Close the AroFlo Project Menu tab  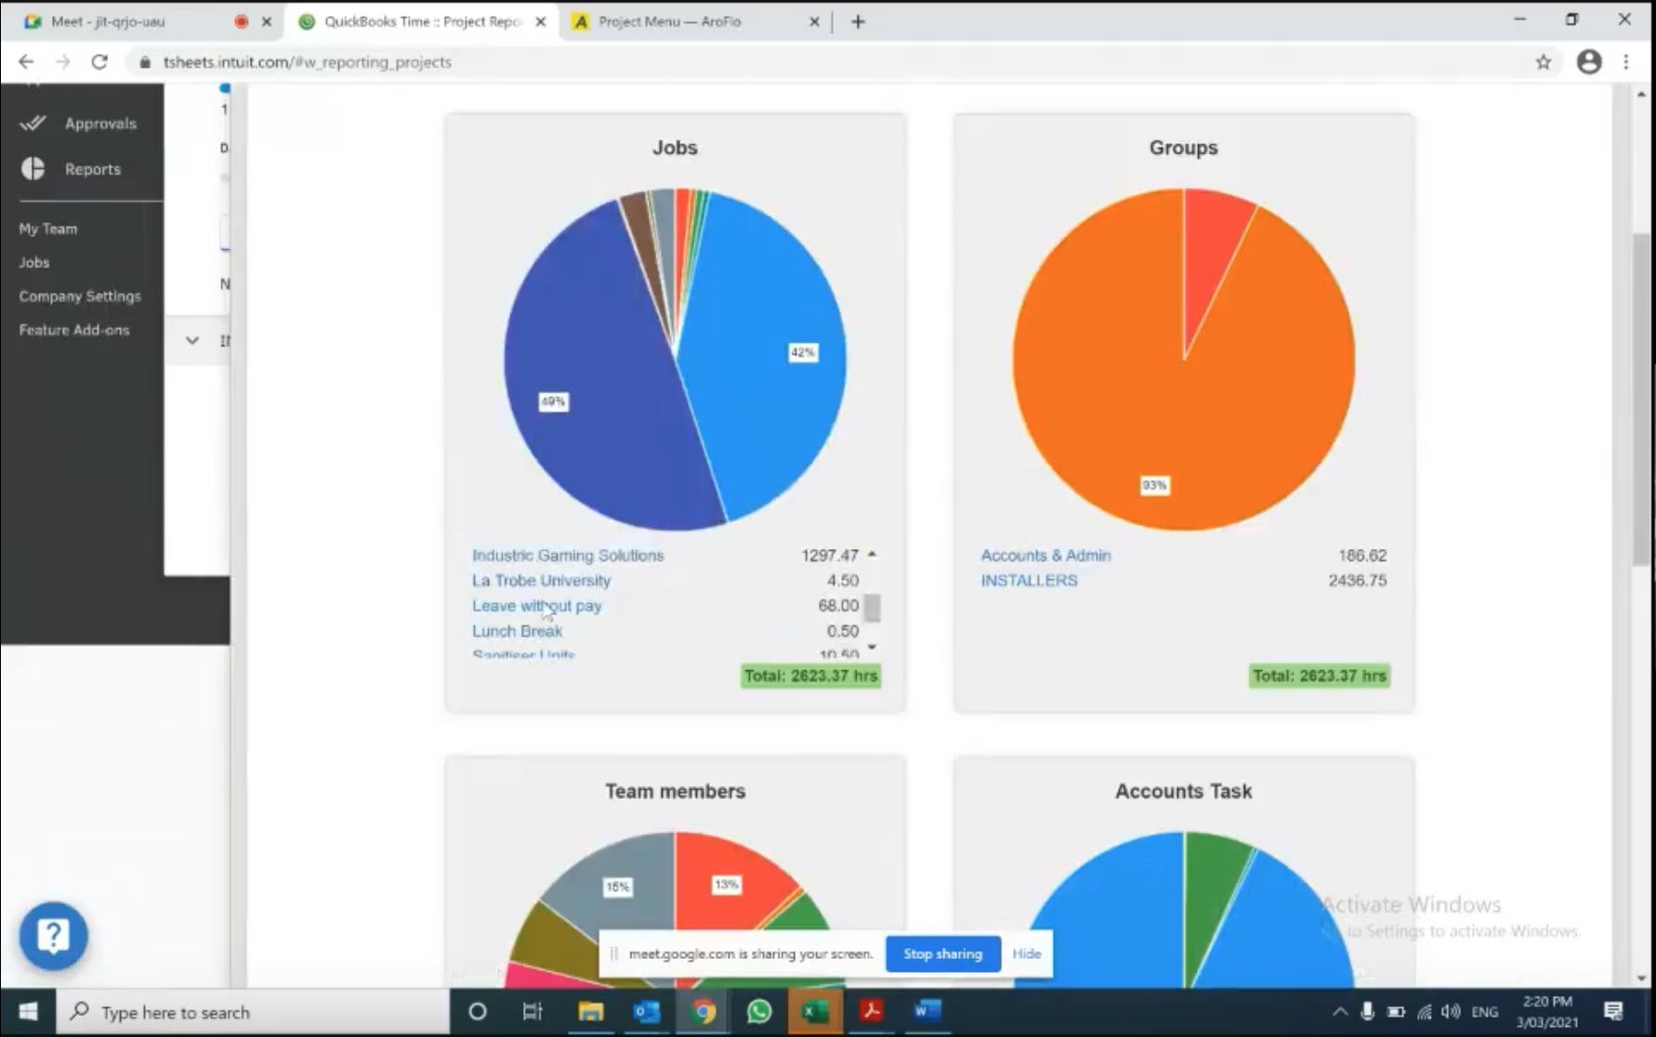point(815,21)
